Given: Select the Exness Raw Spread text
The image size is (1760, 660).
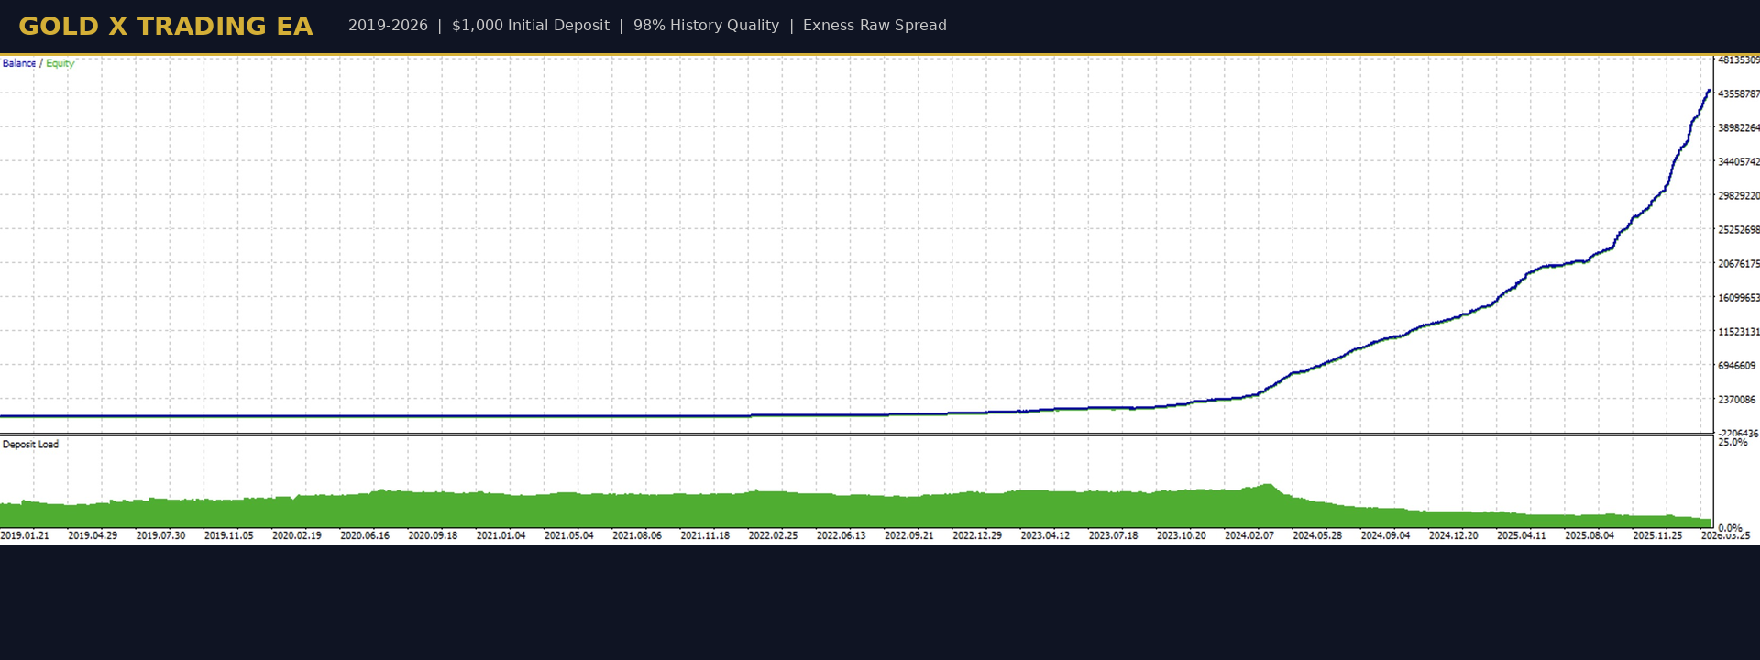Looking at the screenshot, I should (x=874, y=26).
